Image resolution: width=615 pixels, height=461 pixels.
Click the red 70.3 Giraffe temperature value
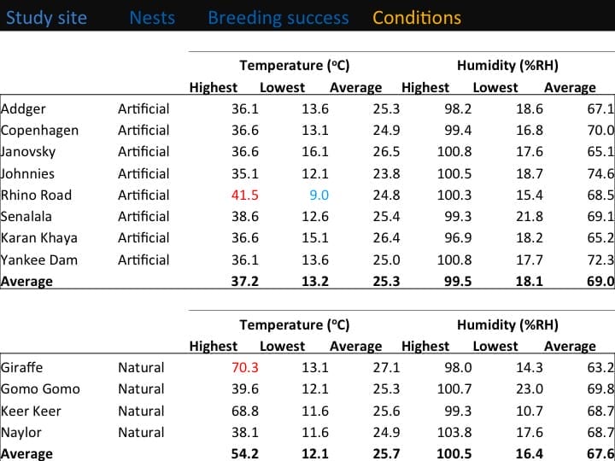[244, 367]
